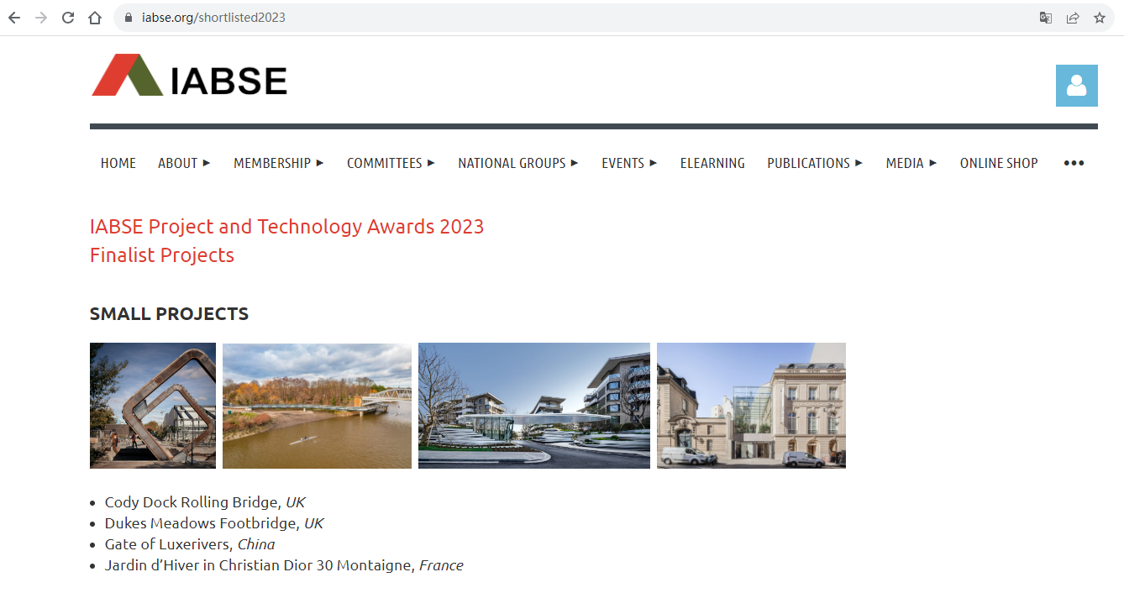Open the overflow "..." navigation menu

coord(1073,163)
